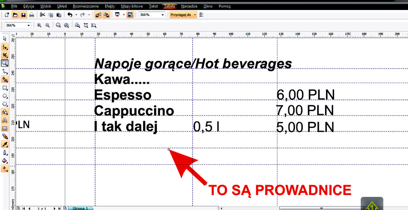This screenshot has height=210, width=408.
Task: Select the Crop tool in the toolbox
Action: [5, 55]
